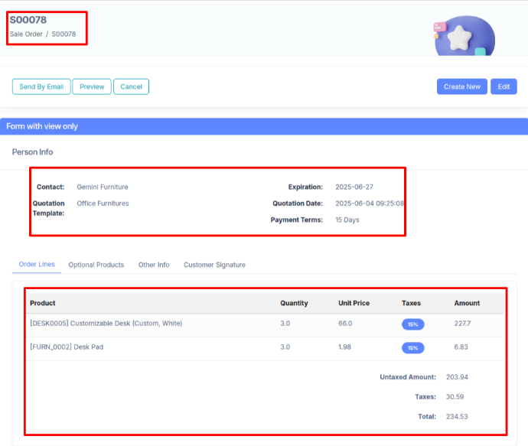
Task: Click the Sale Order breadcrumb link
Action: pyautogui.click(x=26, y=34)
